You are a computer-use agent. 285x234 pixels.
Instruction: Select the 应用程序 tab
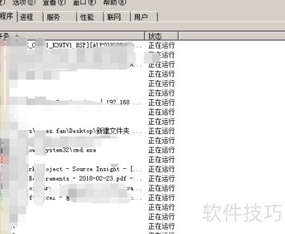(8, 16)
